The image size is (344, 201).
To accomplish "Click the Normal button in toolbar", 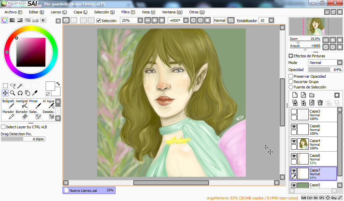I will click(220, 20).
